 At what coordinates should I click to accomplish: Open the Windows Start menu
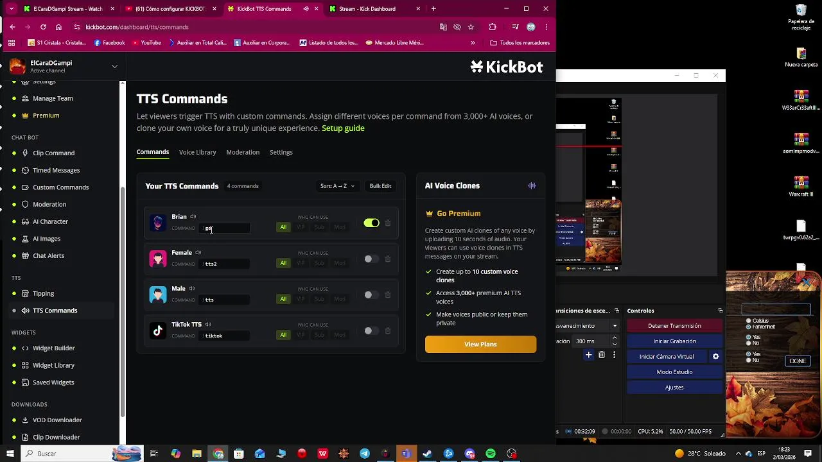(x=10, y=454)
